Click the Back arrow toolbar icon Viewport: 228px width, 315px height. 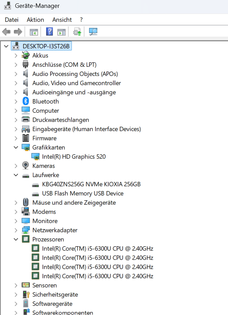6,32
